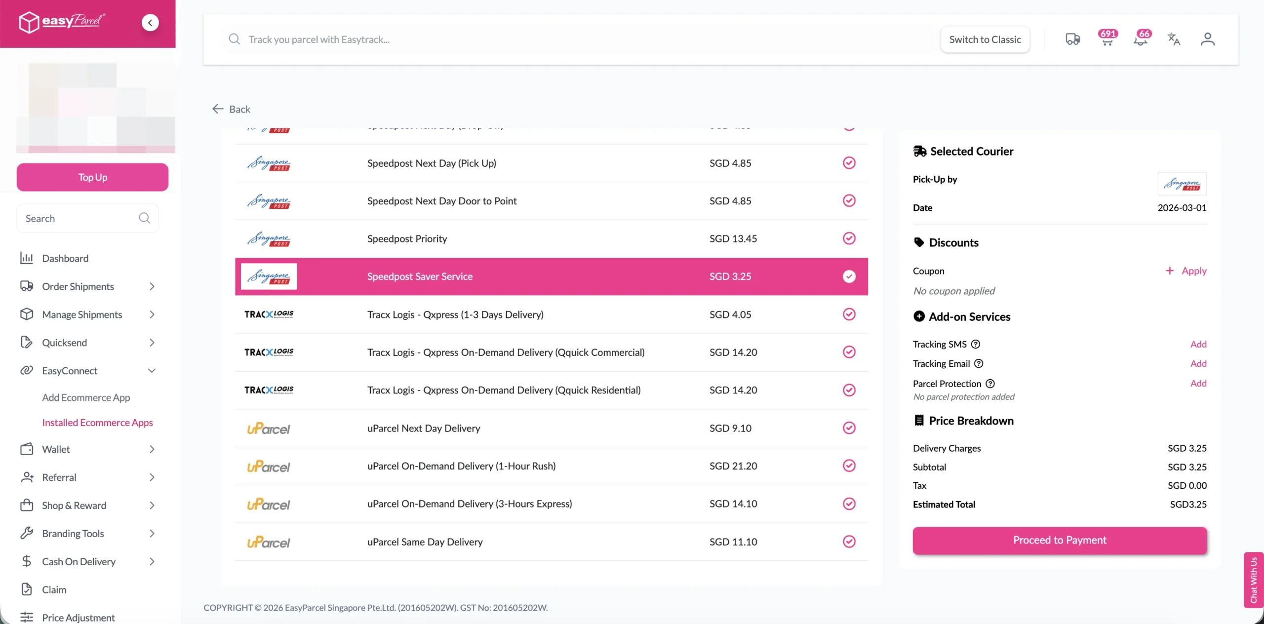Click the Proceed to Payment button

click(1059, 540)
